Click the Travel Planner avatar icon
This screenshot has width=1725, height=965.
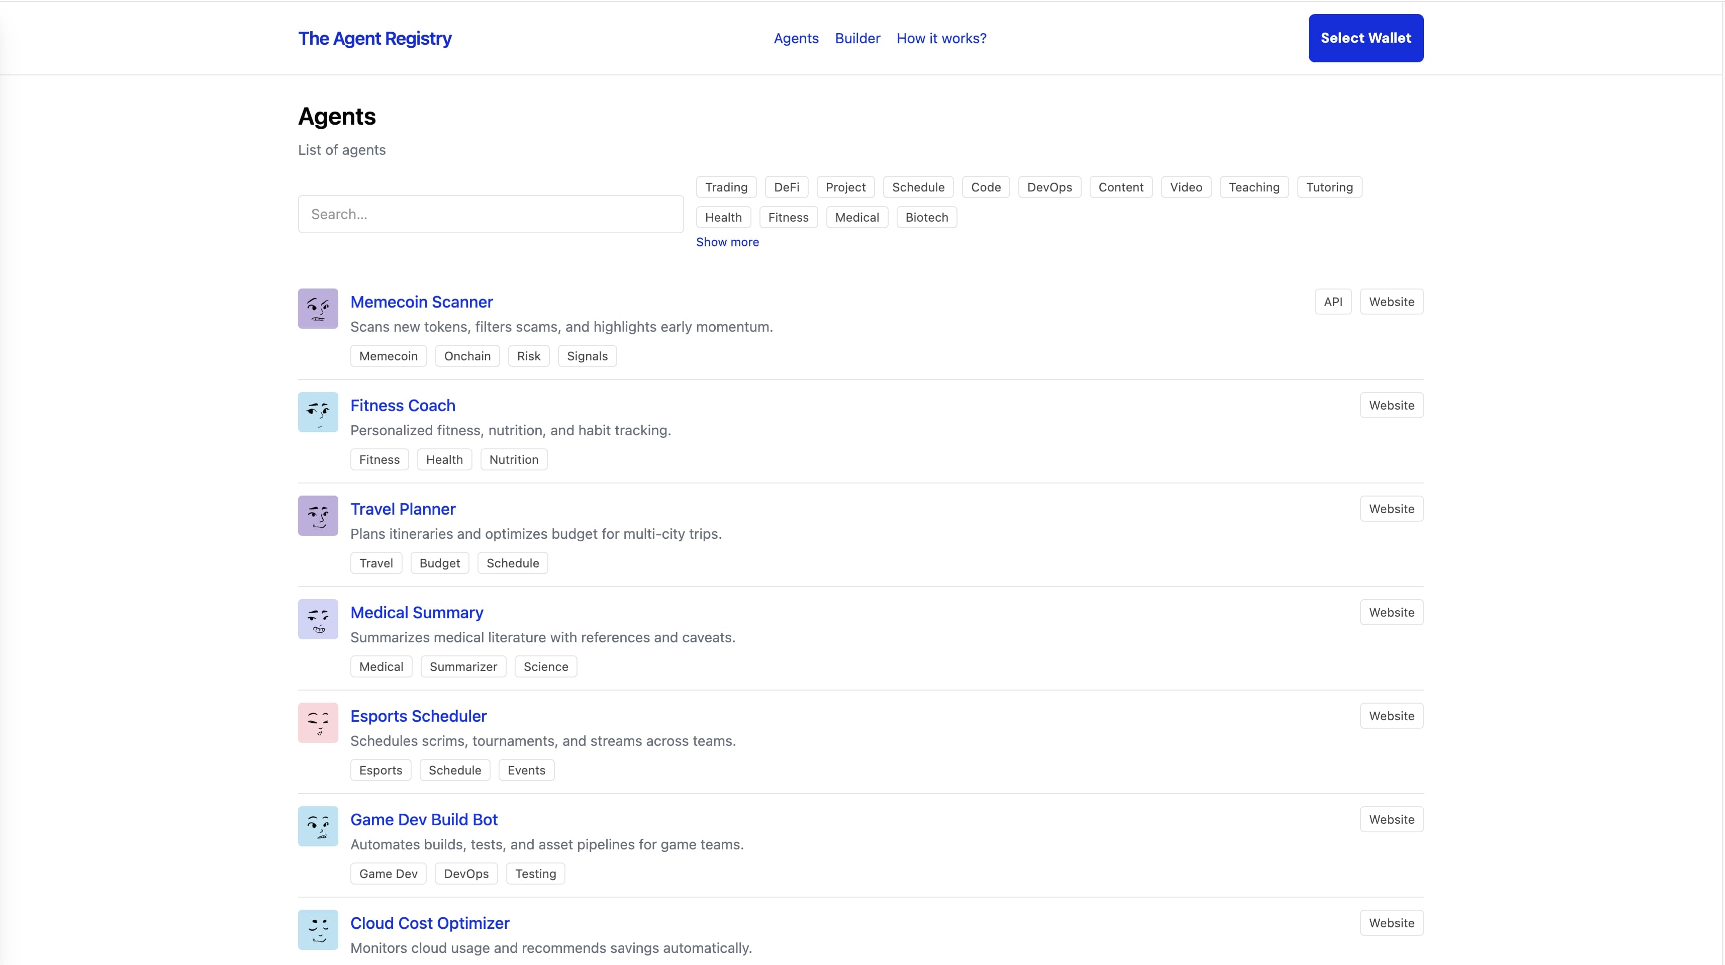[318, 516]
